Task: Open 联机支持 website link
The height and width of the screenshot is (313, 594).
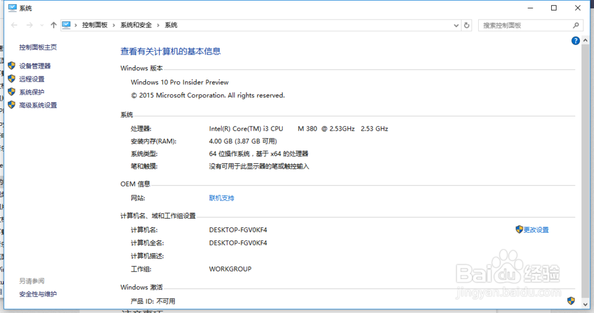Action: 222,198
